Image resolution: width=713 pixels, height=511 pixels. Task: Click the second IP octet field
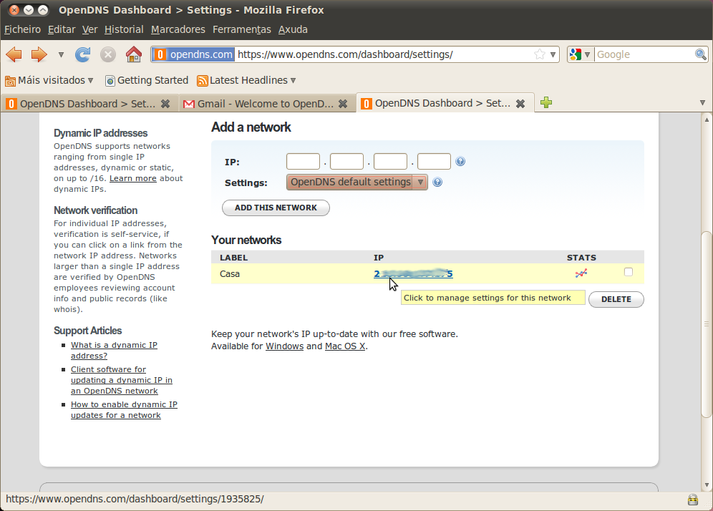346,162
